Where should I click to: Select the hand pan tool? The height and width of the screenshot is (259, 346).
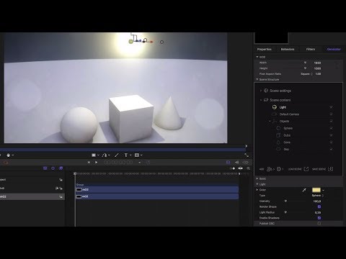pos(9,155)
